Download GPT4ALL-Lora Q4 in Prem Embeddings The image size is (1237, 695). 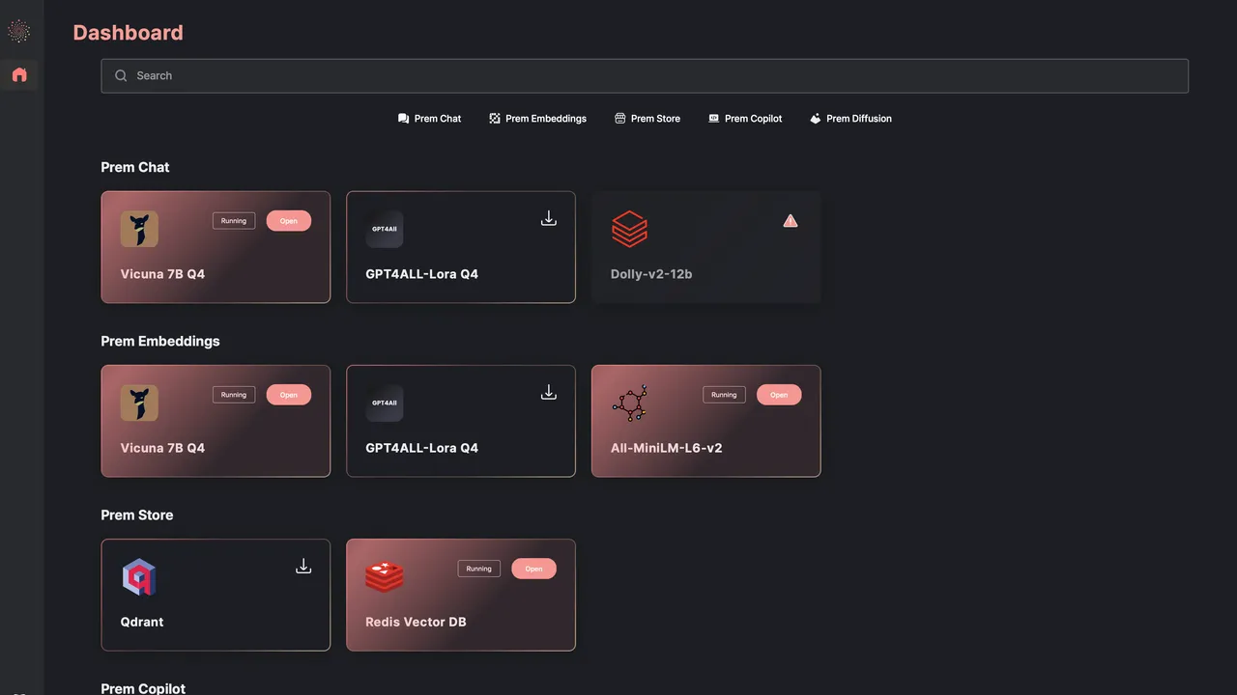pyautogui.click(x=549, y=393)
